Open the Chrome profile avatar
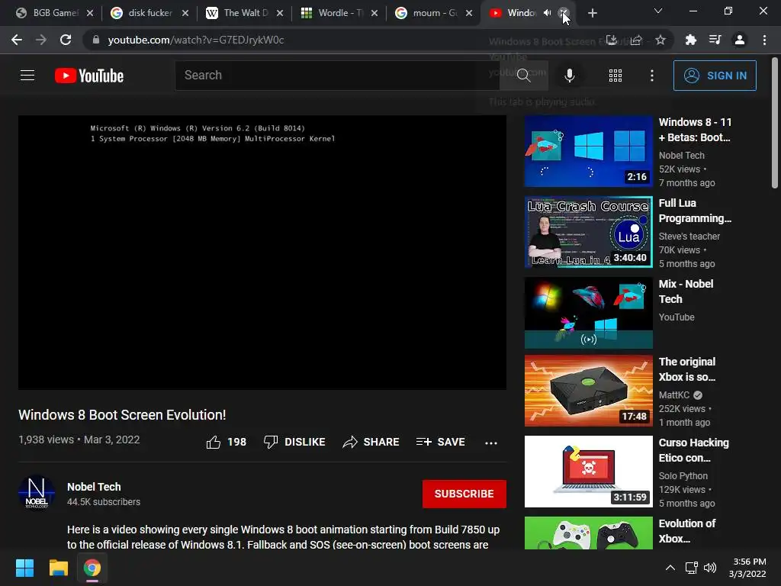The height and width of the screenshot is (586, 781). click(x=740, y=40)
